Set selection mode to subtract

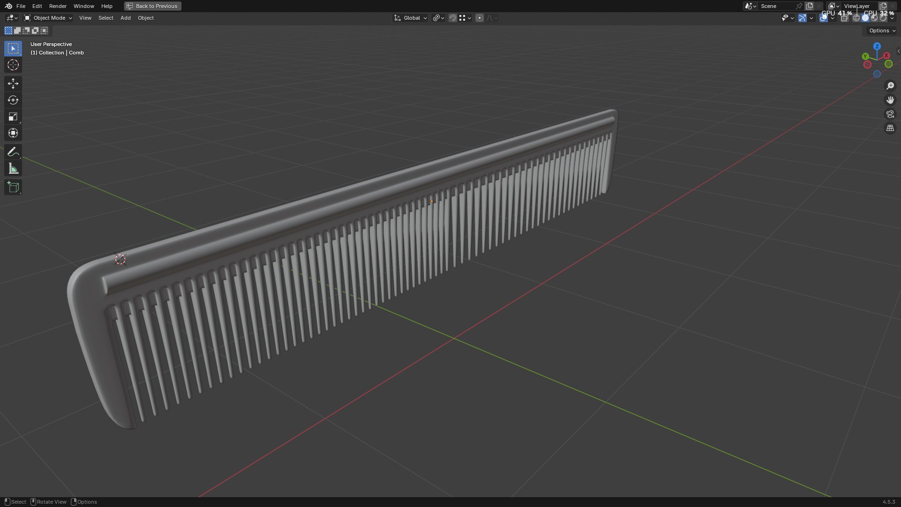(x=26, y=31)
